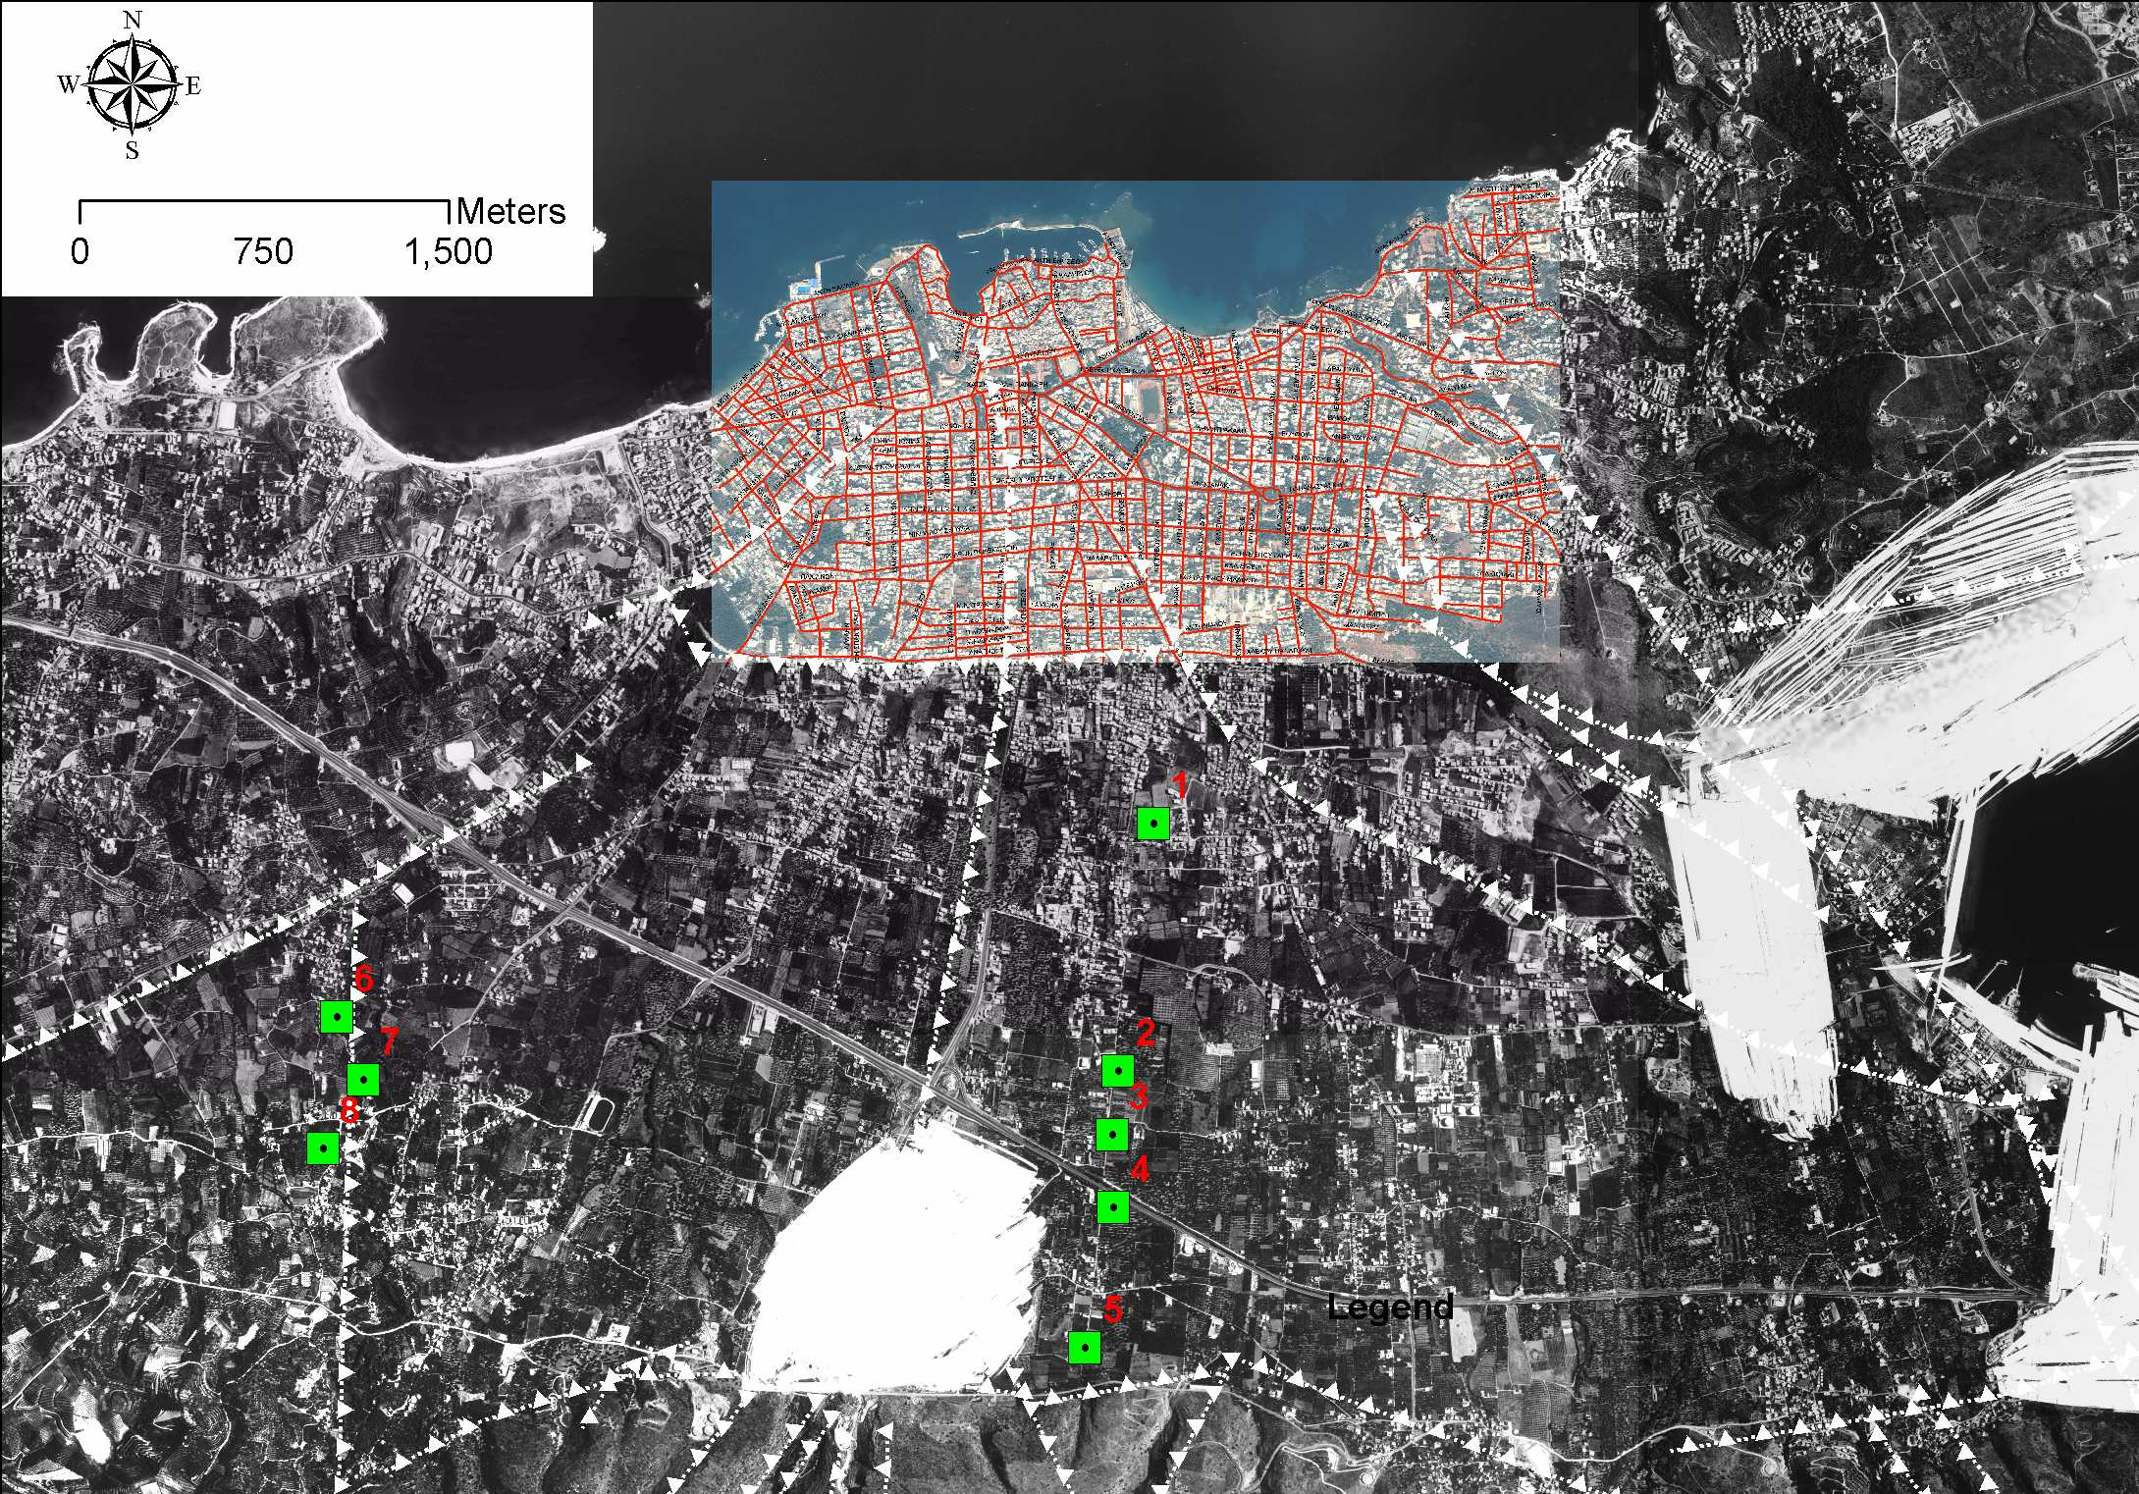Click the colored street map inset
Image resolution: width=2139 pixels, height=1494 pixels.
click(x=1135, y=421)
